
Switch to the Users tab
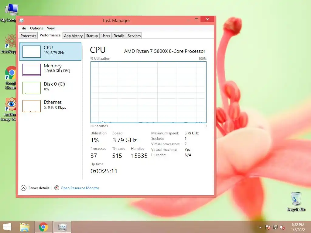pyautogui.click(x=105, y=36)
